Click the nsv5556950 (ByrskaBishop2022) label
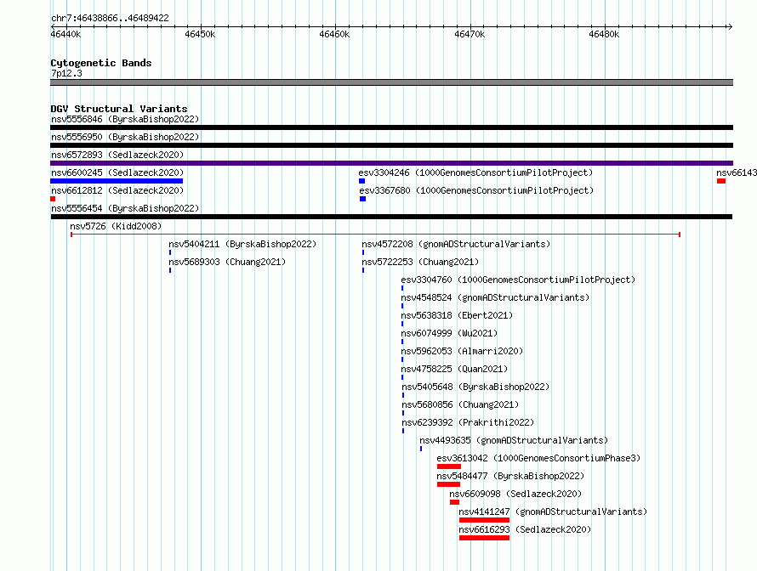 pyautogui.click(x=125, y=137)
